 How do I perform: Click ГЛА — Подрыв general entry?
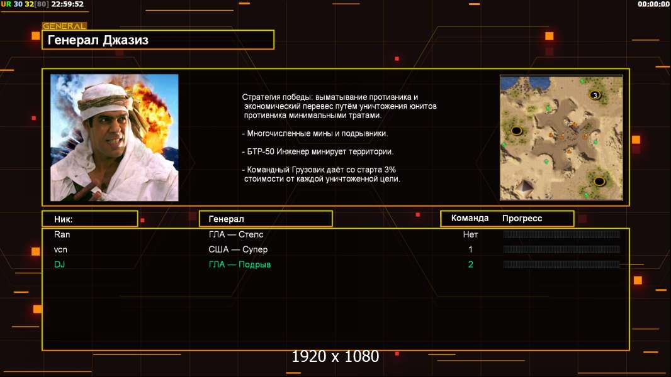tap(240, 265)
